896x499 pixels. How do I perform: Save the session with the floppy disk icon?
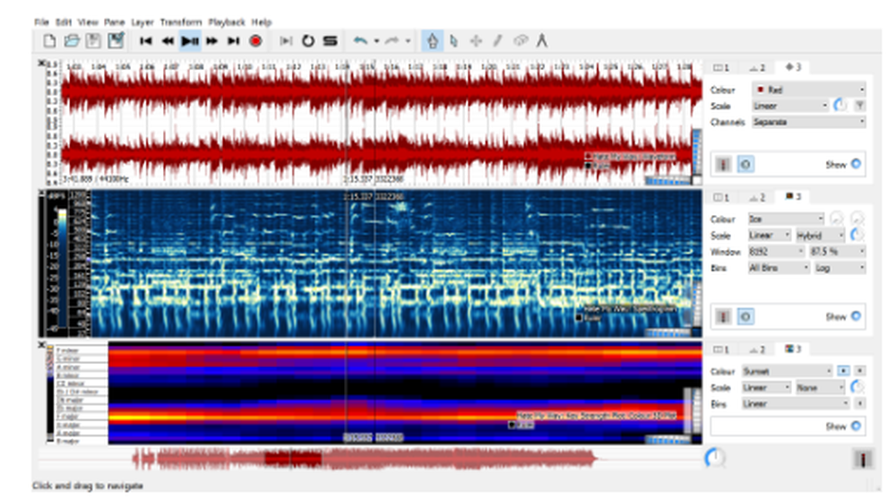pos(93,40)
